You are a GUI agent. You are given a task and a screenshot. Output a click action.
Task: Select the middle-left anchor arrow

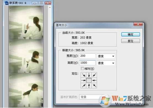[84, 80]
